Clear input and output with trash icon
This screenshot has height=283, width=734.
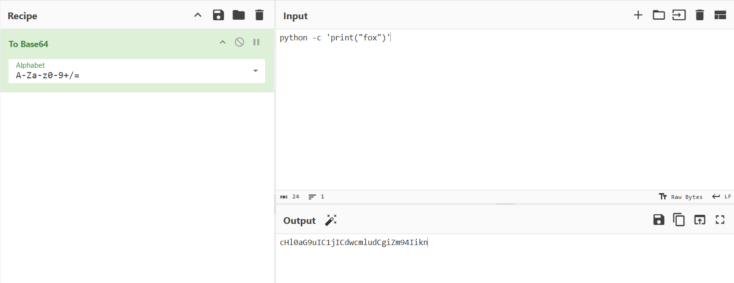(700, 15)
